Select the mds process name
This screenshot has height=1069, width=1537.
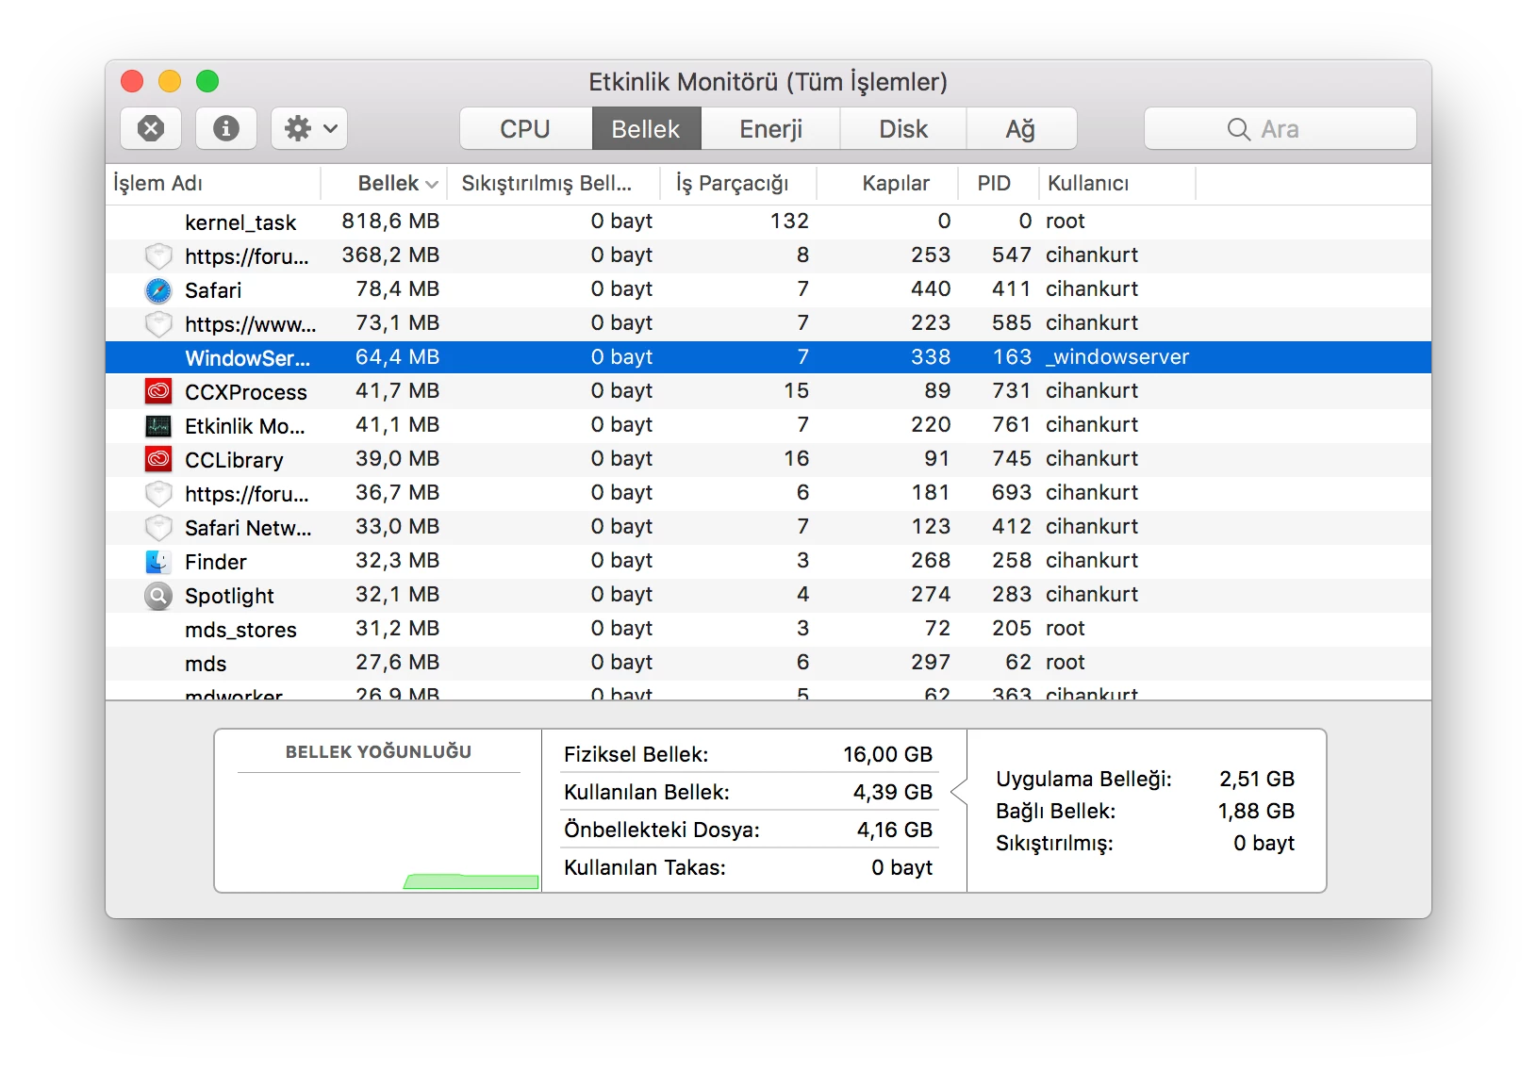206,664
